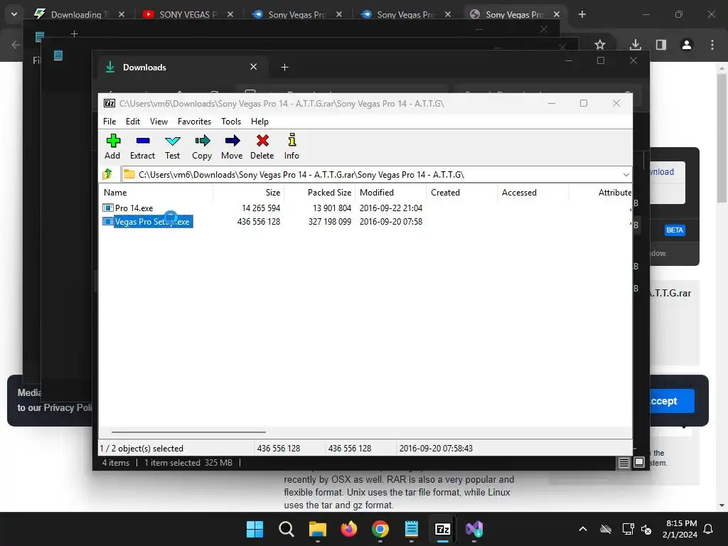728x546 pixels.
Task: Open the Windows Start menu
Action: tap(255, 529)
